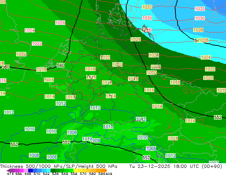Image resolution: width=226 pixels, height=175 pixels.
Task: Click the forecast offset text "(00+90)"
Action: pos(212,166)
